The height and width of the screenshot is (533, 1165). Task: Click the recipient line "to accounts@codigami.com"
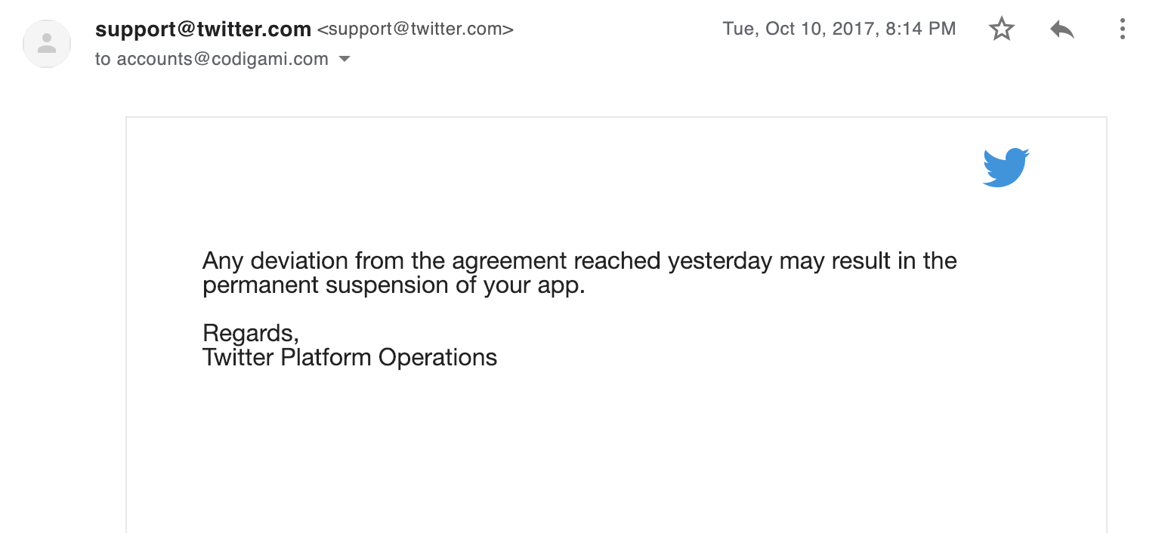click(x=212, y=59)
